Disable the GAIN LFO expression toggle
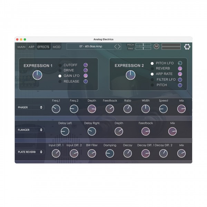 (60, 76)
